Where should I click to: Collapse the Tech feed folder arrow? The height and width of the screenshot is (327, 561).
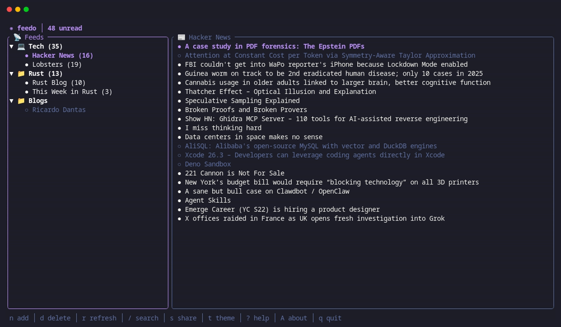point(11,46)
